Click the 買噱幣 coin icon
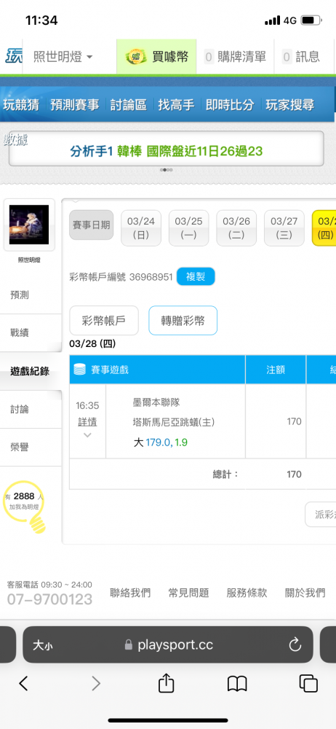This screenshot has width=336, height=729. 137,57
